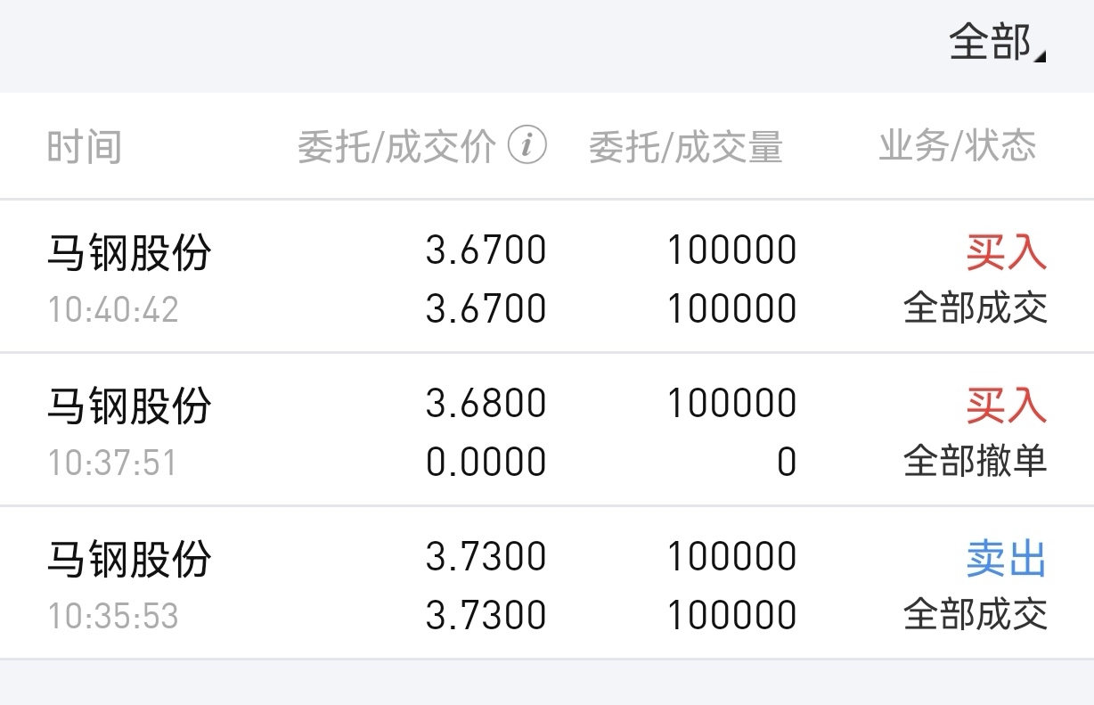The image size is (1094, 705).
Task: Click the 0.0000 executed price
Action: (x=486, y=463)
